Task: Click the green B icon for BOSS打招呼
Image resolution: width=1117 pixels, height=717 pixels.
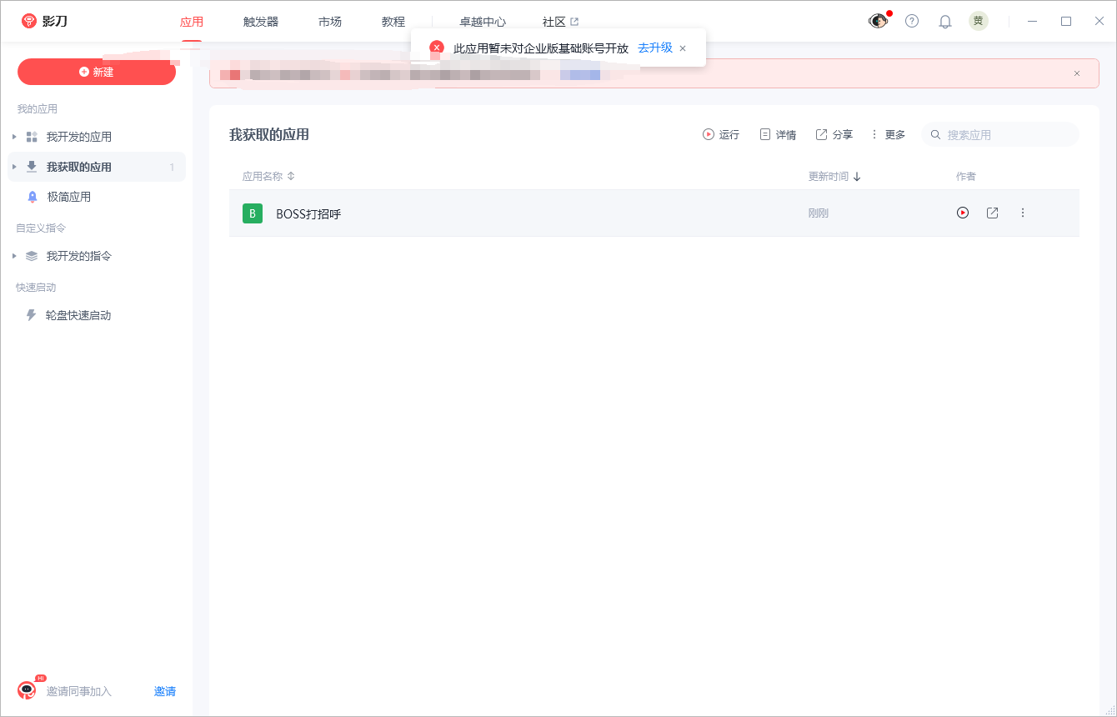Action: click(253, 213)
